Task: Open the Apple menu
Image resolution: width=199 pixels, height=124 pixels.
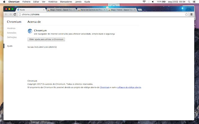Action: coord(4,2)
